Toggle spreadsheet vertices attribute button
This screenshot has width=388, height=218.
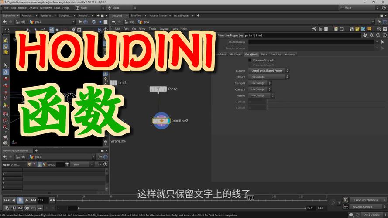pyautogui.click(x=34, y=164)
